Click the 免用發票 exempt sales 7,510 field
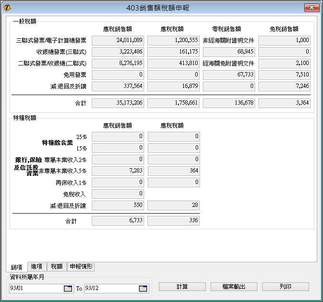323x302 pixels. tap(284, 75)
